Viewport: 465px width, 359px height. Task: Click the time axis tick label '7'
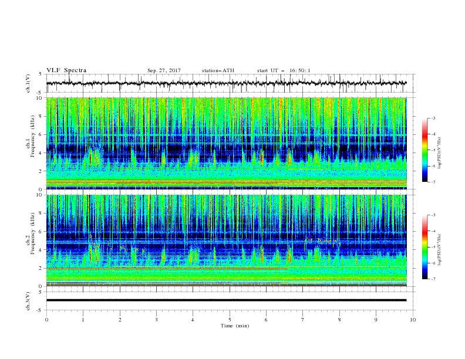pos(303,320)
